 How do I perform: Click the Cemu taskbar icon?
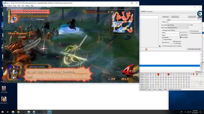pyautogui.click(x=49, y=112)
